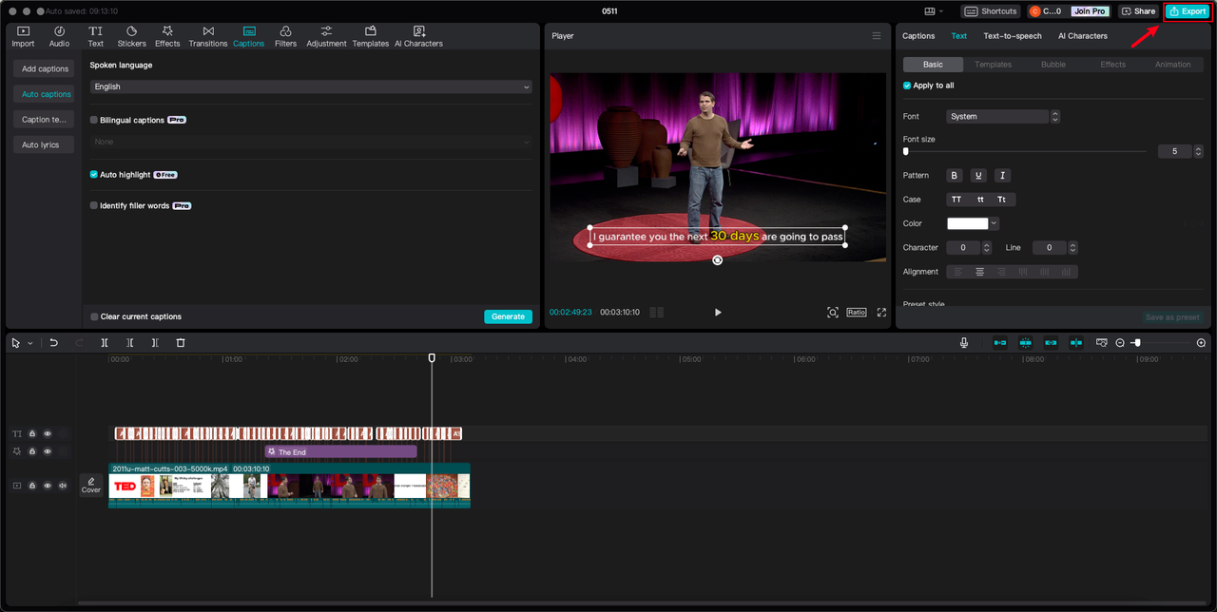Open the Templates text sub-tab
The height and width of the screenshot is (612, 1217).
coord(994,65)
